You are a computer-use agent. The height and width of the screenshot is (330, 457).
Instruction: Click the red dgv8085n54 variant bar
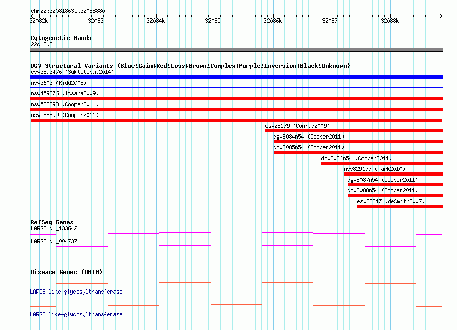coord(358,152)
